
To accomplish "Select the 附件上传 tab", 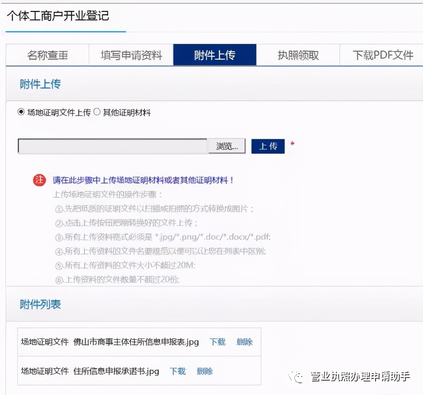I will 214,55.
